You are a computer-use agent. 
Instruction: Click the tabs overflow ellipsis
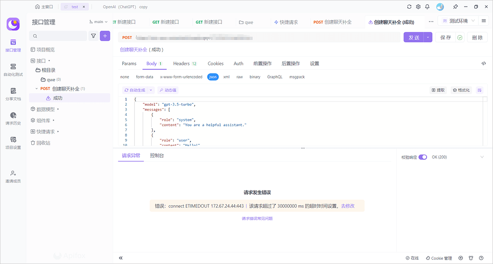point(431,22)
